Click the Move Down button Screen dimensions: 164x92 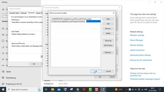pyautogui.click(x=108, y=45)
